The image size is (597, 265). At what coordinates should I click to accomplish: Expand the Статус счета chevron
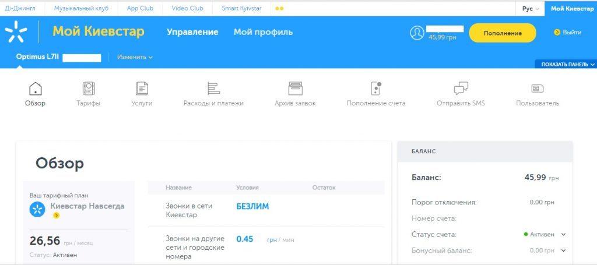[x=563, y=234]
